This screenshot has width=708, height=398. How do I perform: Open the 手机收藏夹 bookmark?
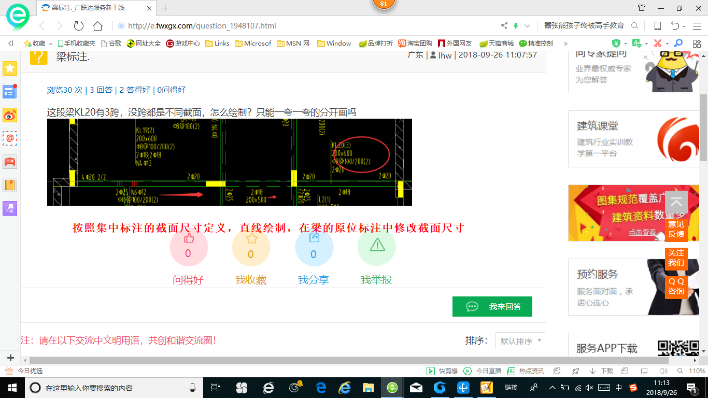(77, 44)
